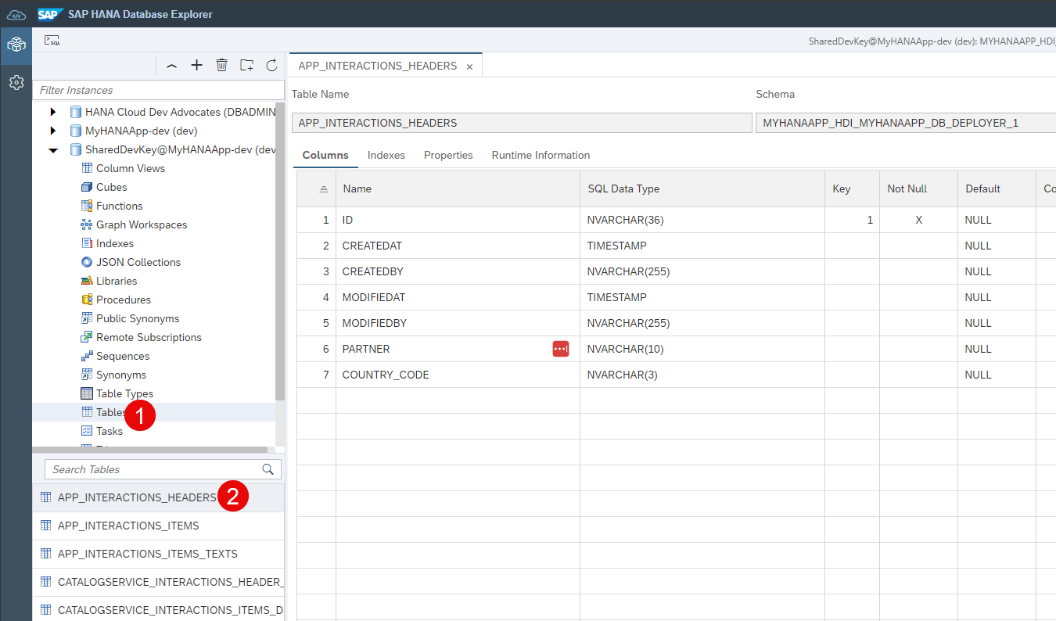Switch to the Indexes tab
This screenshot has height=621, width=1056.
[x=386, y=155]
